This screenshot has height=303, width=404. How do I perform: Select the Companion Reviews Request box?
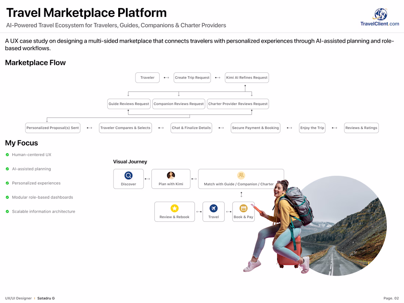178,104
